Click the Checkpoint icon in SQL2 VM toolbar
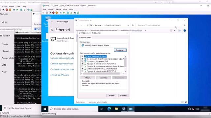 click(68, 13)
